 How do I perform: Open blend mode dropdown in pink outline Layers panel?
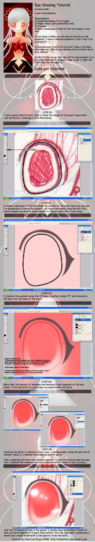tap(82, 228)
